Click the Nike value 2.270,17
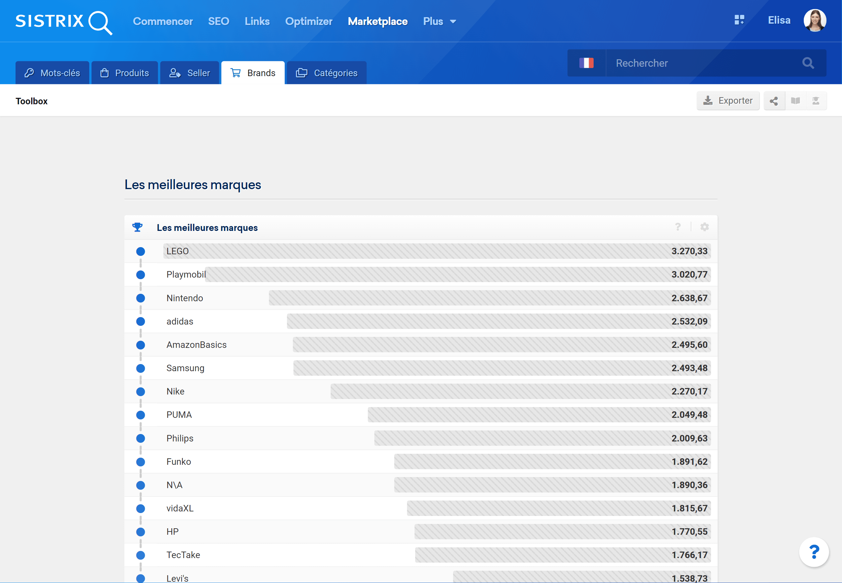This screenshot has height=583, width=842. pos(689,391)
